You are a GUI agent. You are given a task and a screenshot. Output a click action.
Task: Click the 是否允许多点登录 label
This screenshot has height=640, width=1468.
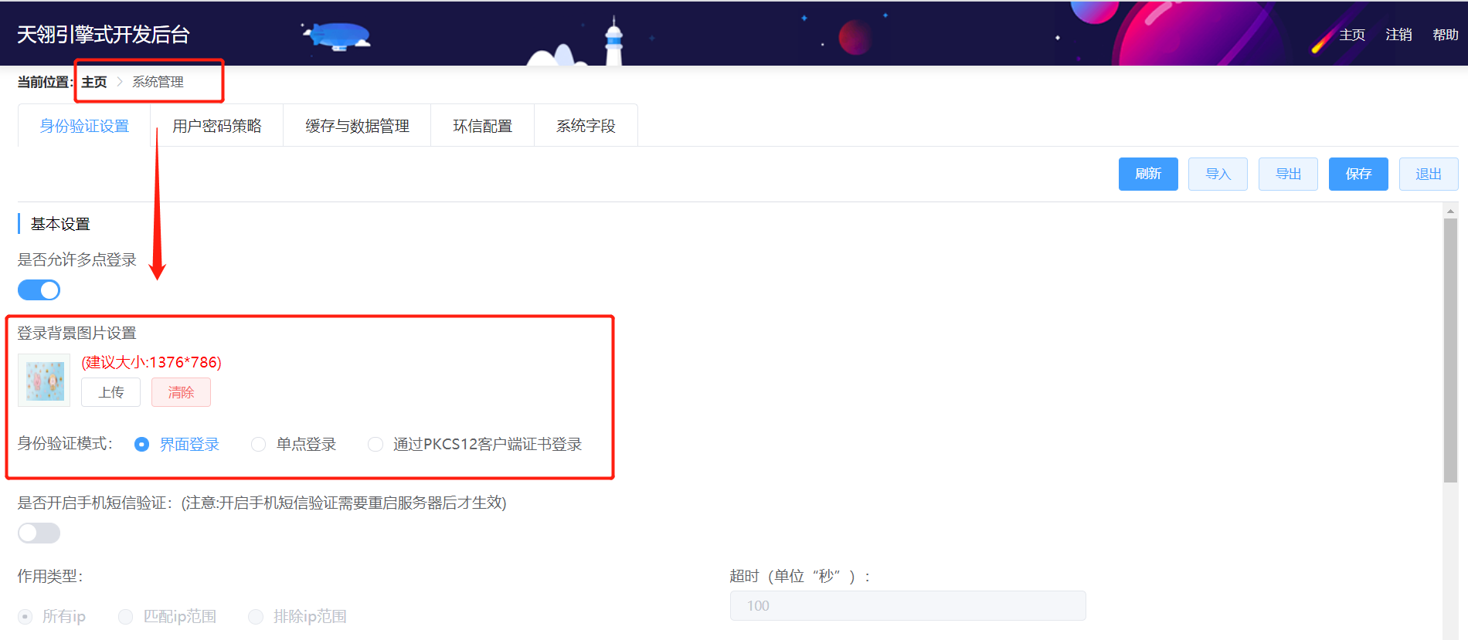click(x=76, y=259)
